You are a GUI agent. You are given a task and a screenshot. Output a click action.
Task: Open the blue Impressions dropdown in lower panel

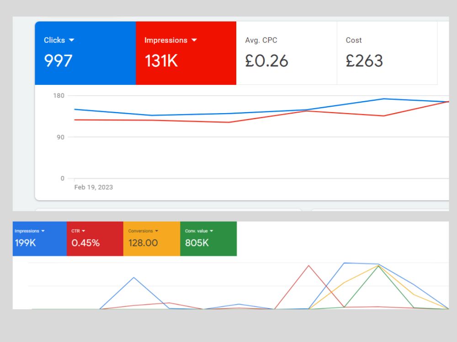(43, 231)
